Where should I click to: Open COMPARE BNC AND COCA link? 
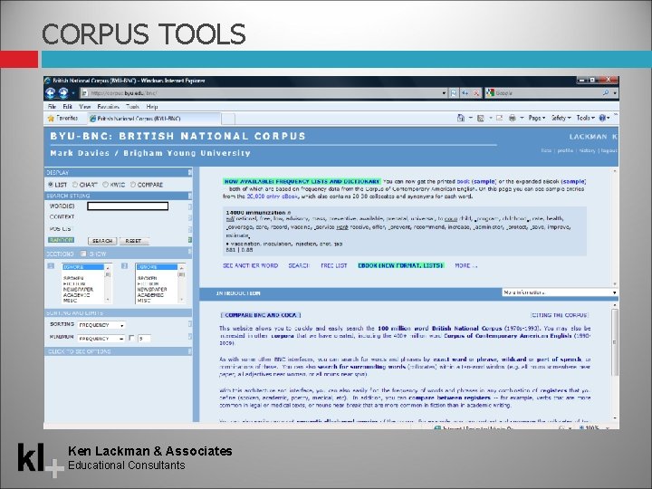[x=260, y=315]
